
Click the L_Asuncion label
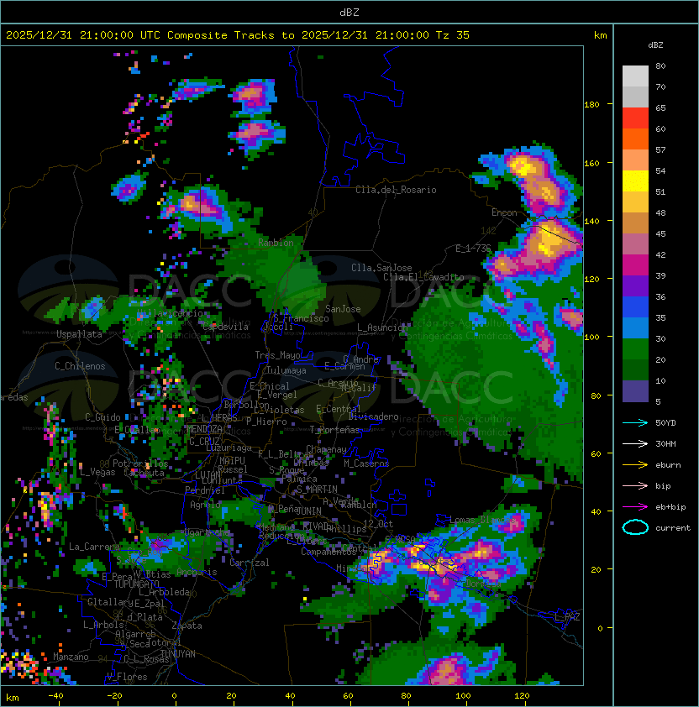coord(382,327)
